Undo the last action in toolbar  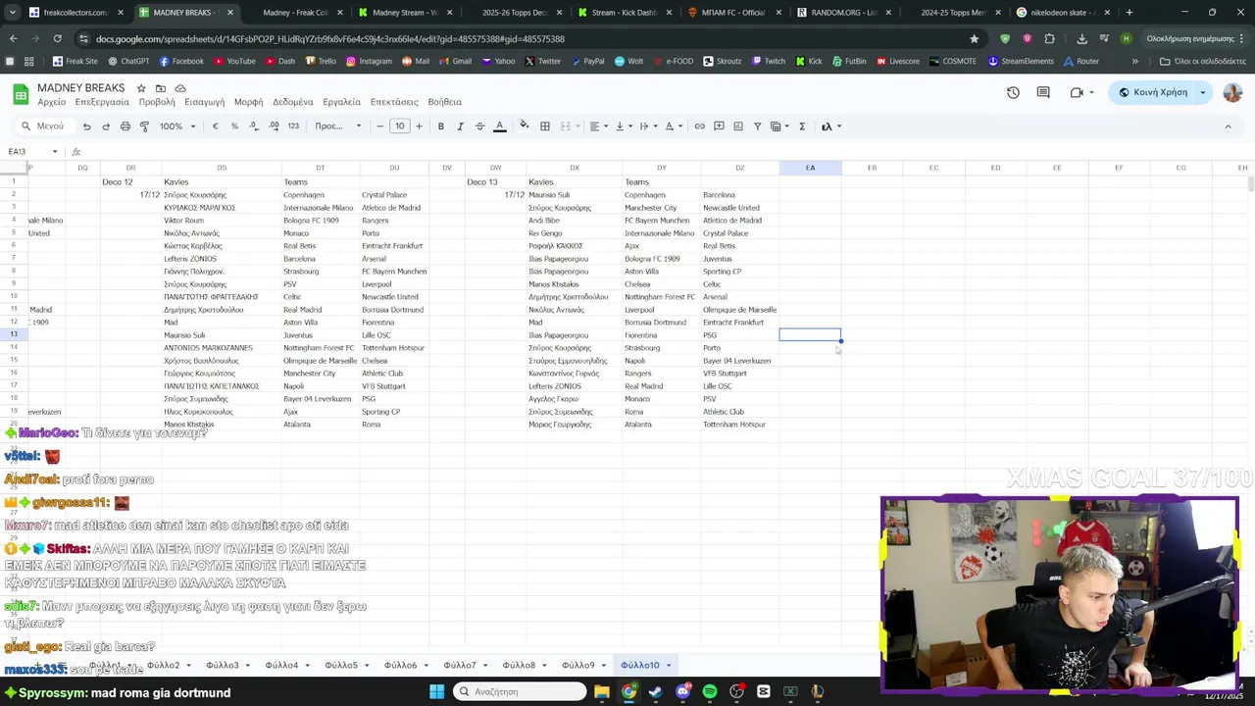point(86,126)
